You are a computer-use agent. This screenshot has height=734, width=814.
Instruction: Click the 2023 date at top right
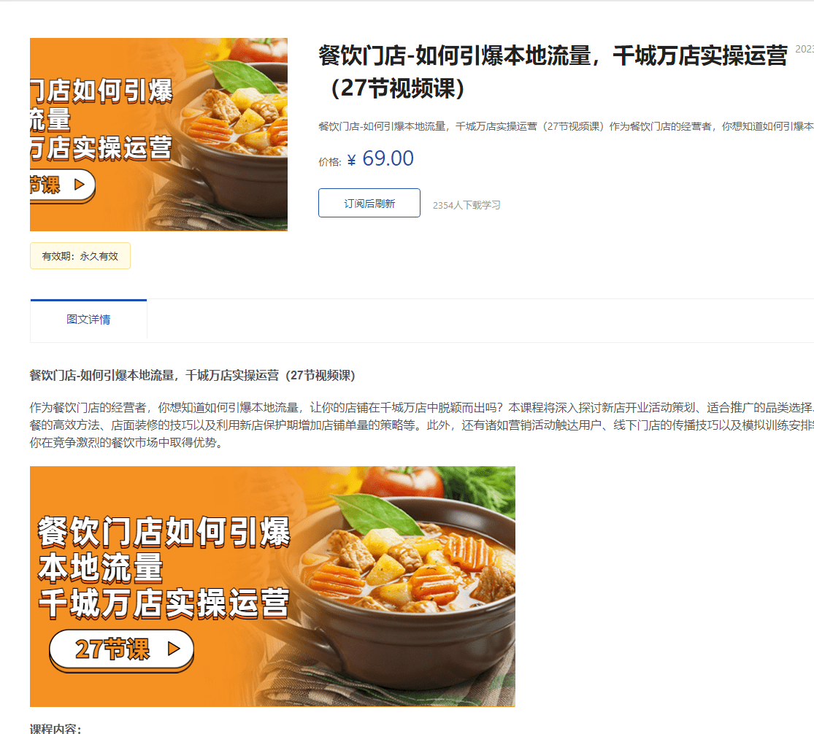tap(805, 49)
